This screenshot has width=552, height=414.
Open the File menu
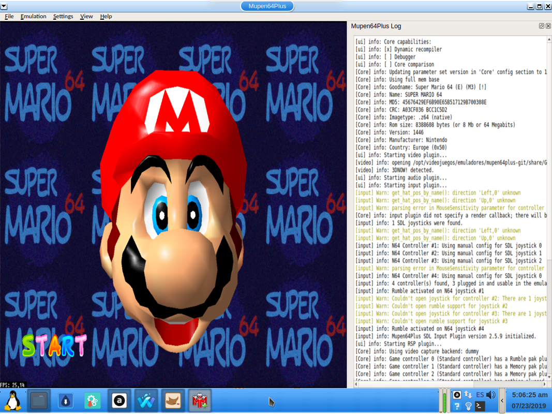tap(9, 16)
